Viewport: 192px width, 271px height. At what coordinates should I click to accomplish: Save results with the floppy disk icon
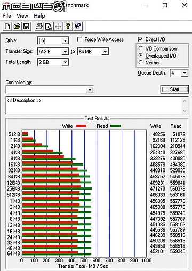27,27
